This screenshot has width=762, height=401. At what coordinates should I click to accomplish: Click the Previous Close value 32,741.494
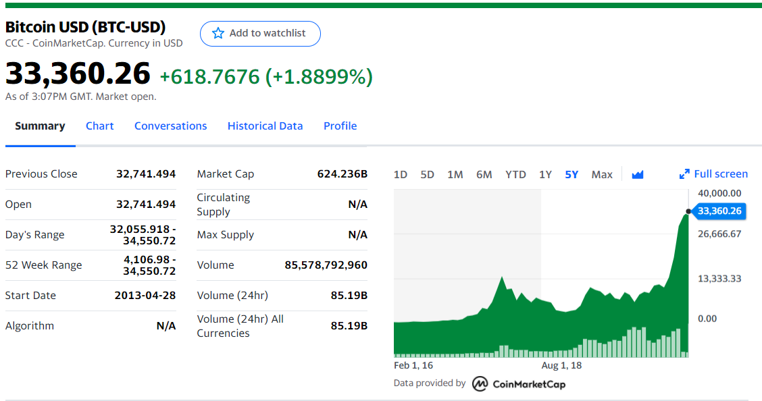(x=146, y=173)
